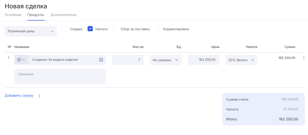Click the Добавить строку link

click(19, 96)
